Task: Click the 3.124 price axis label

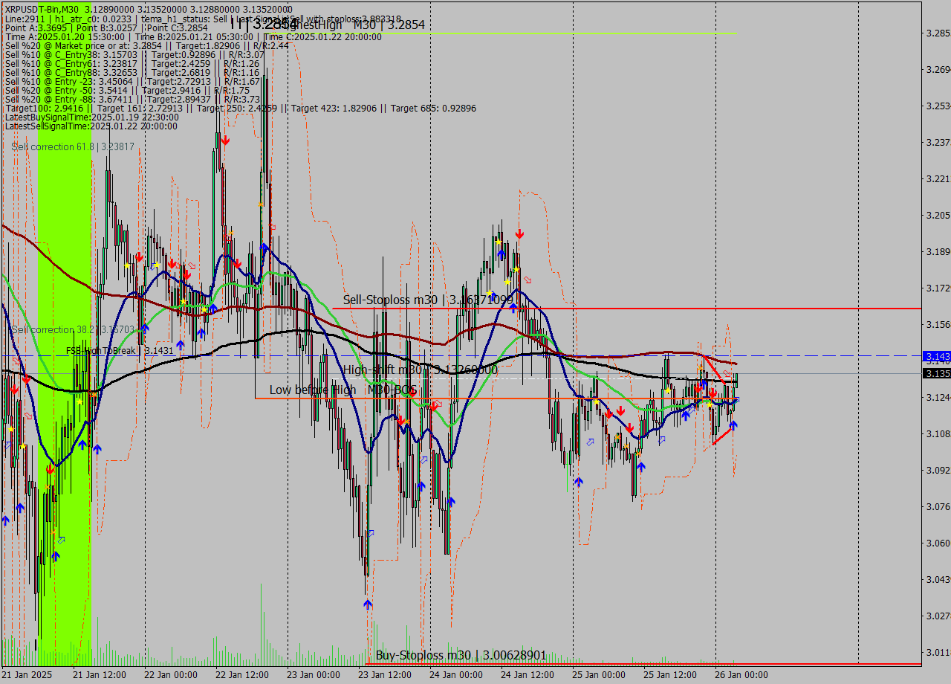Action: [938, 398]
